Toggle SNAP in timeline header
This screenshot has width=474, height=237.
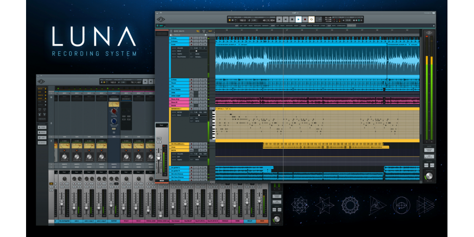(210, 31)
